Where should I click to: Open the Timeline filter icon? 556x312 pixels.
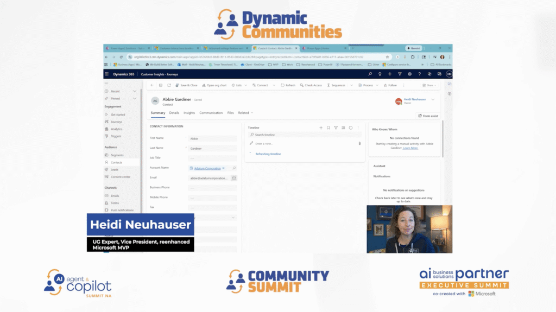point(336,128)
